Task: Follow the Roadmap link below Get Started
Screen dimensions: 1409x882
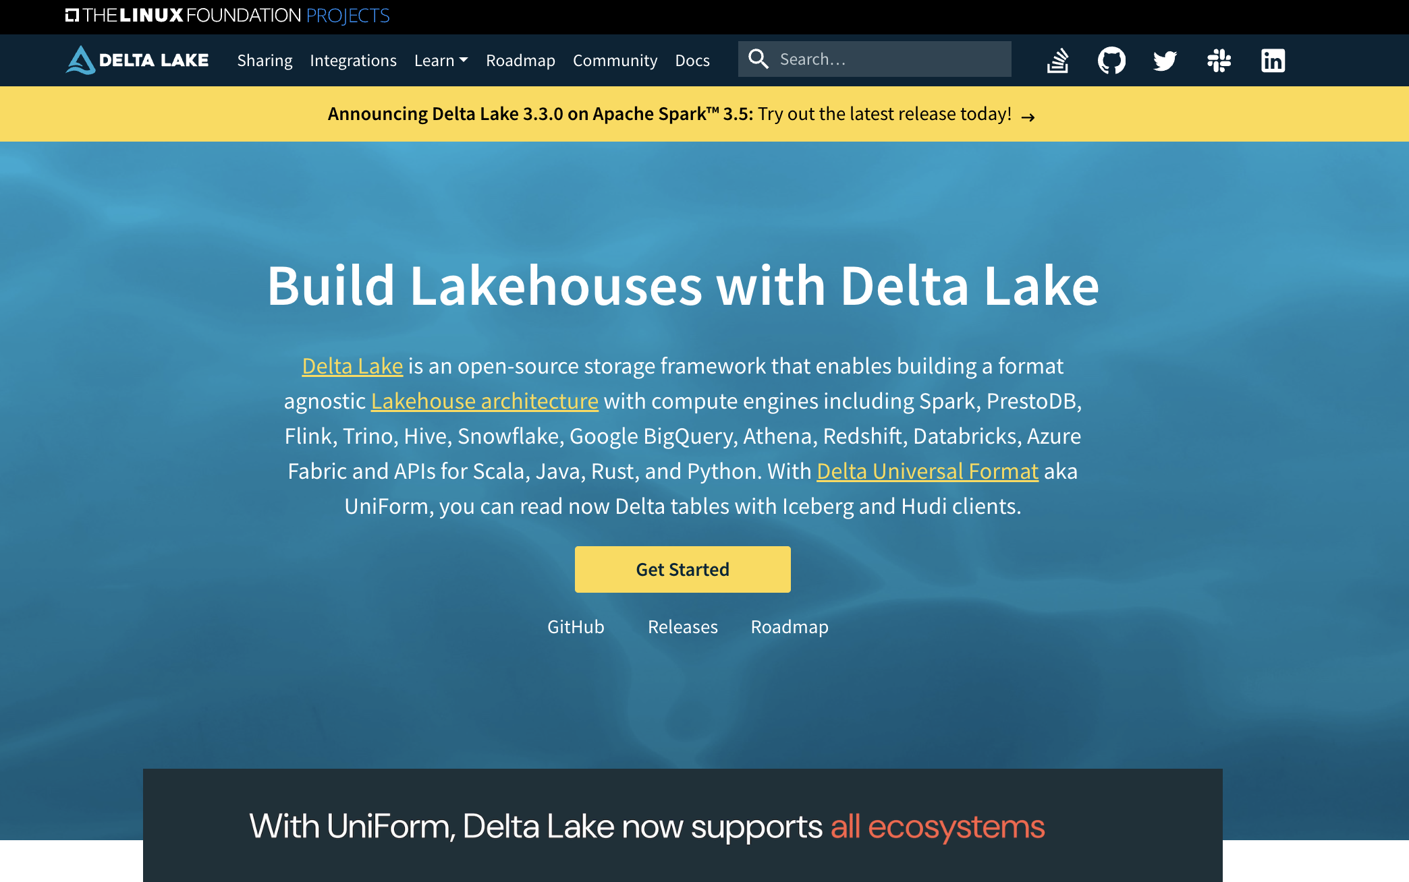Action: click(790, 626)
